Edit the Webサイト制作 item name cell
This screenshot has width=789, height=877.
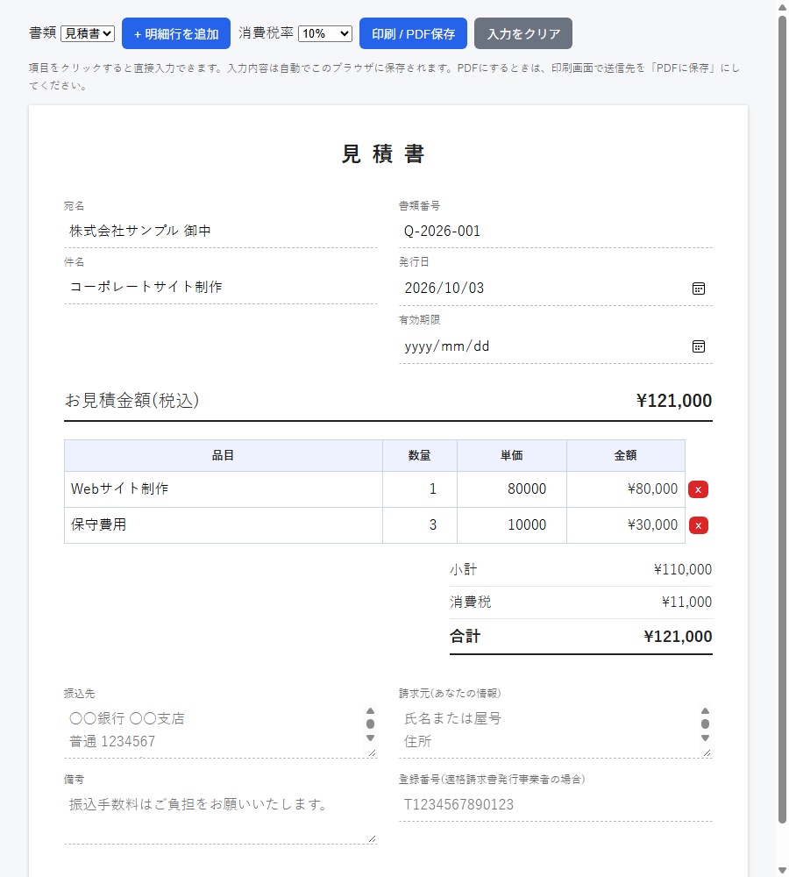(224, 489)
